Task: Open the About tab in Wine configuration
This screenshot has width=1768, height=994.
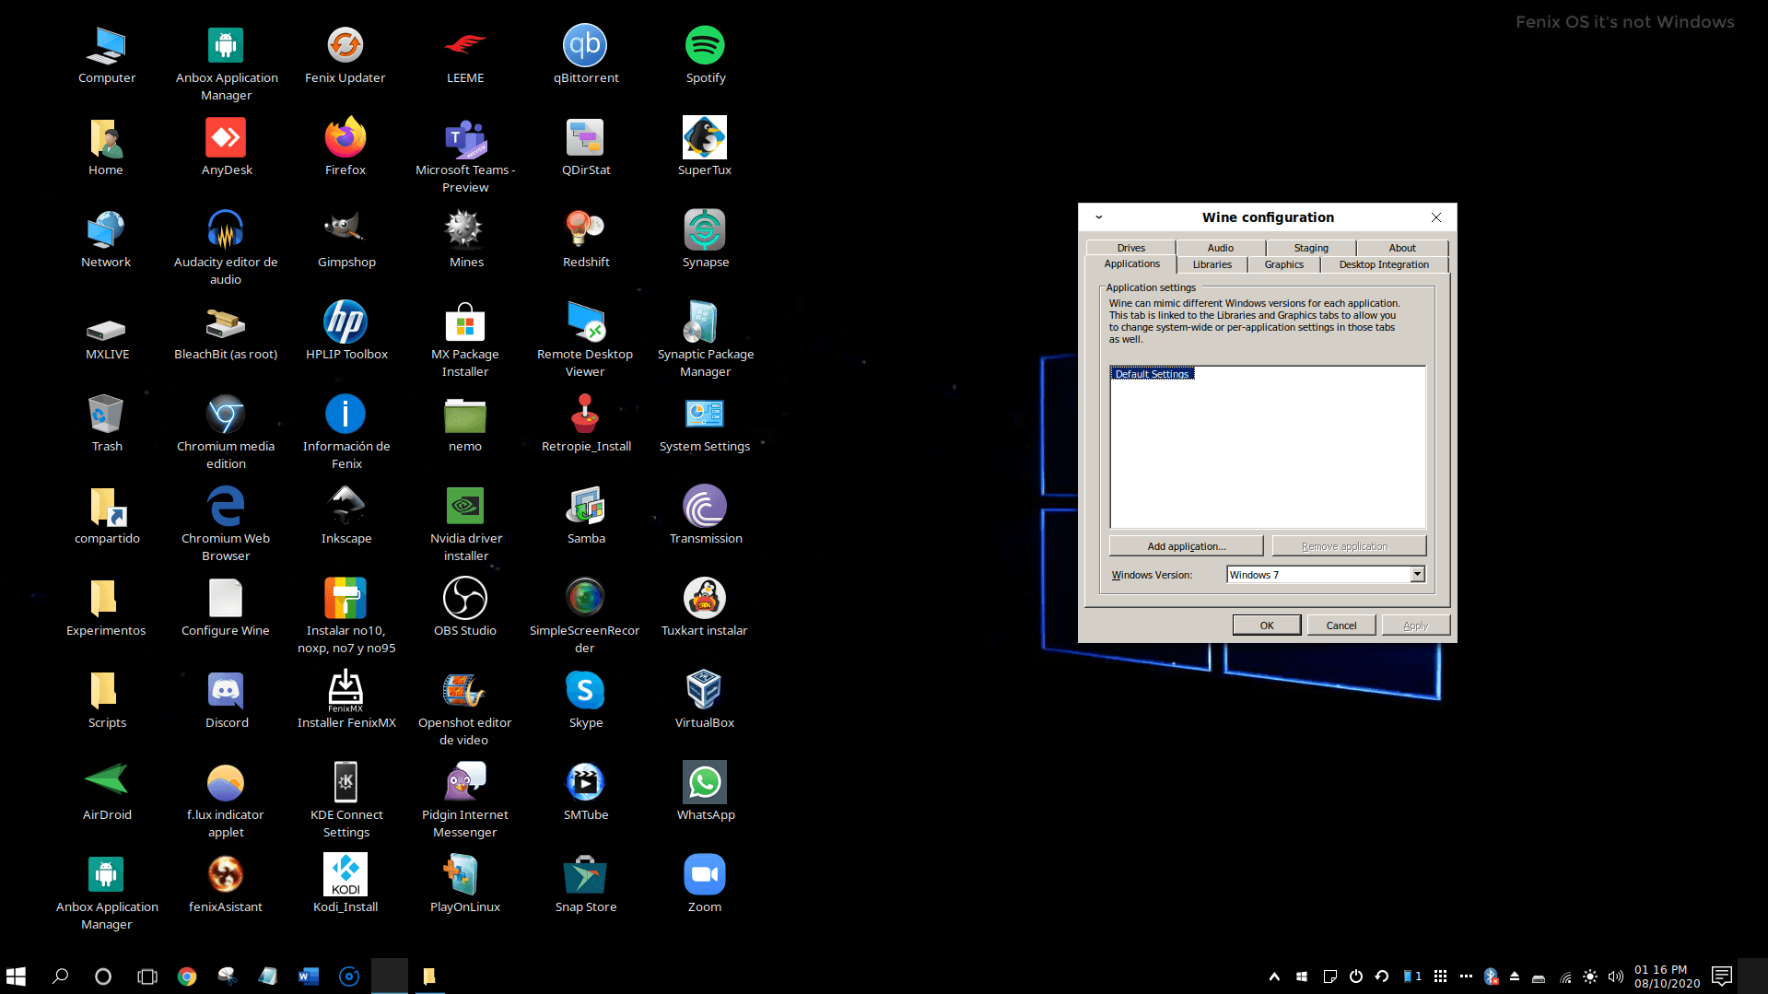Action: coord(1401,248)
